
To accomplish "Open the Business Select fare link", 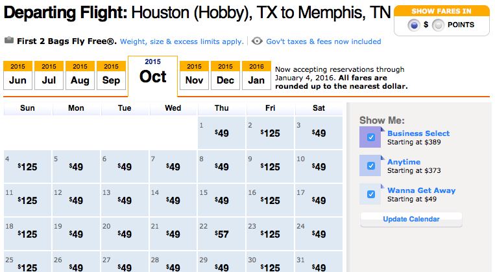I will (x=418, y=133).
